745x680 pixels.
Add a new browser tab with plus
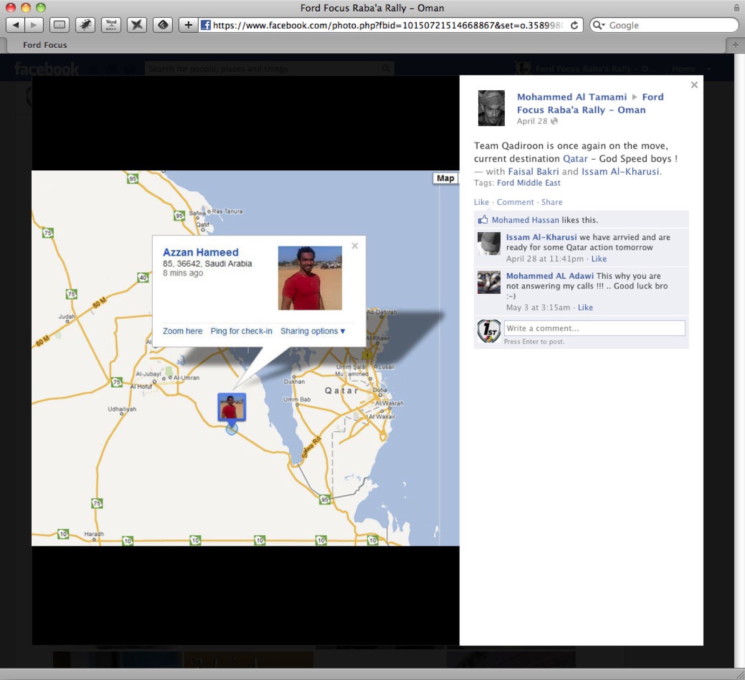(736, 45)
